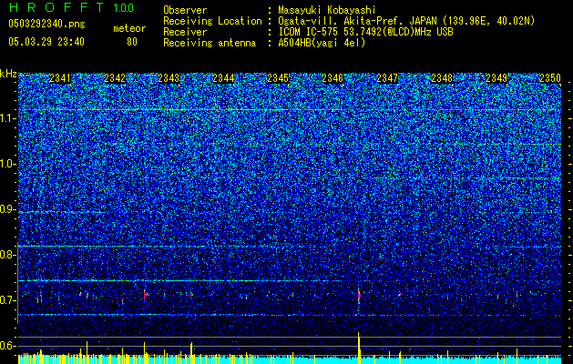The height and width of the screenshot is (364, 573).
Task: Click the 0.7 kHz axis label
Action: click(x=6, y=300)
